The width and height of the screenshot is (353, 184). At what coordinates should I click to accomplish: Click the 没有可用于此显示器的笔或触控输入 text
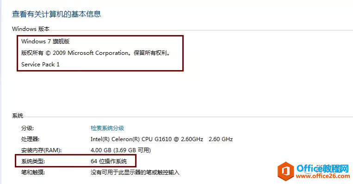tap(135, 172)
